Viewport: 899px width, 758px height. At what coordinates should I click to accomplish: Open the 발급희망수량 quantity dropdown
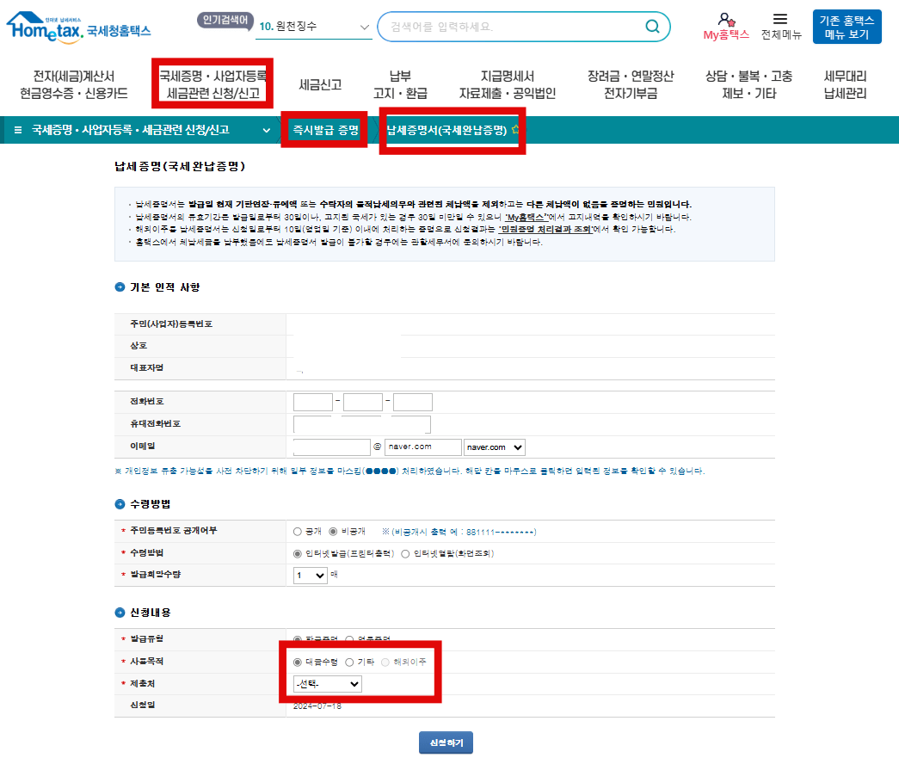click(309, 576)
